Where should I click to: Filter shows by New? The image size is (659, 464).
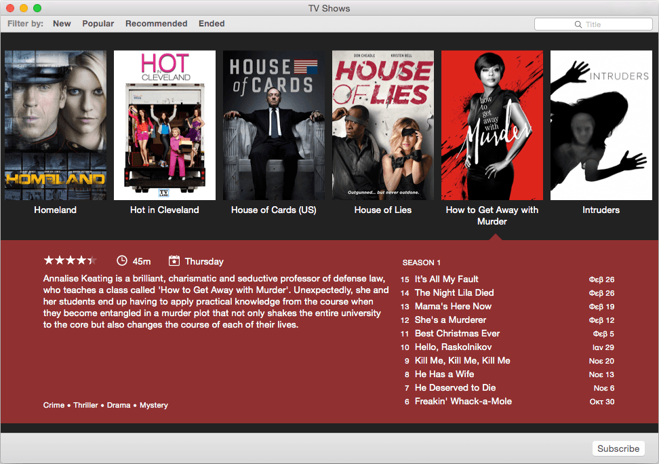click(x=62, y=24)
